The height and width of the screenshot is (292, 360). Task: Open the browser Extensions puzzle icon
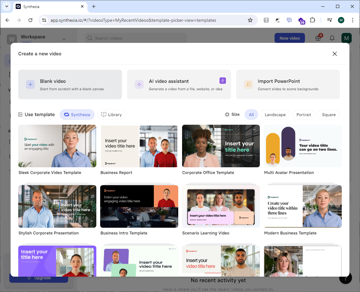312,20
